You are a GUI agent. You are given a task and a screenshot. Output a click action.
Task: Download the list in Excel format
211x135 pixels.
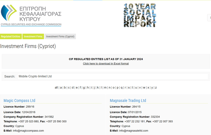(x=106, y=63)
